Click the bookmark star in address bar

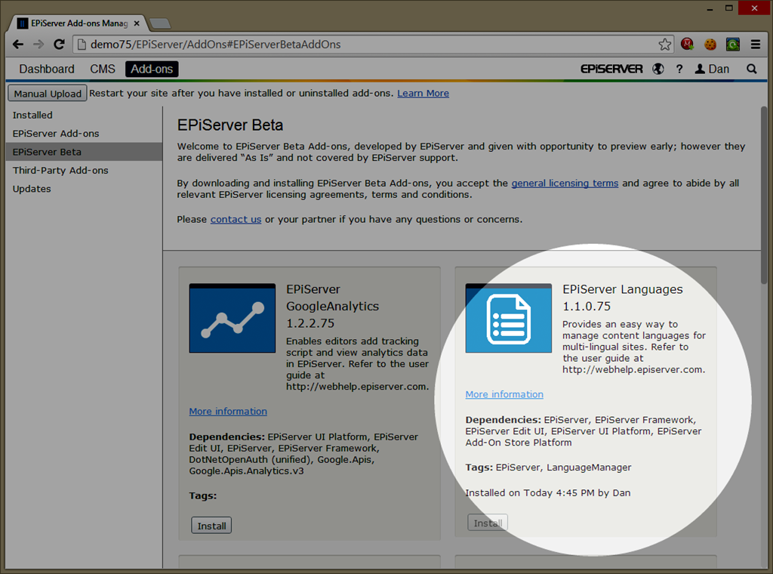(x=664, y=45)
